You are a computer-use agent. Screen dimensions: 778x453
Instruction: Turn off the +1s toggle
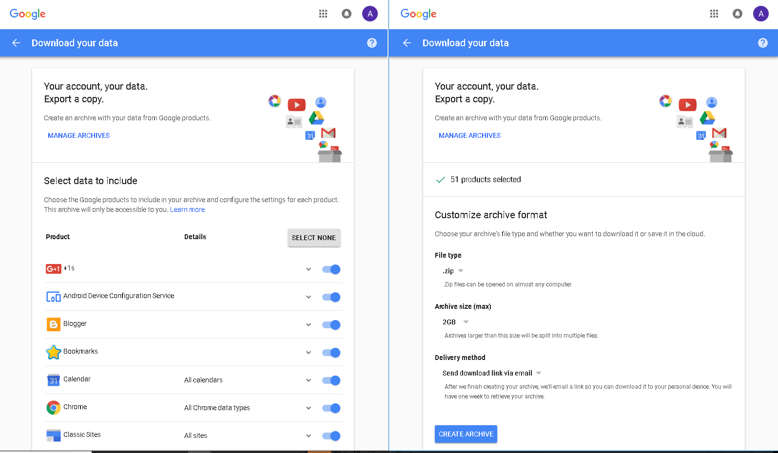pyautogui.click(x=331, y=269)
